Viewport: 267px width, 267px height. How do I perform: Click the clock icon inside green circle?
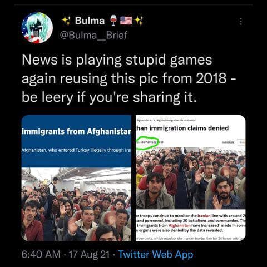156,142
